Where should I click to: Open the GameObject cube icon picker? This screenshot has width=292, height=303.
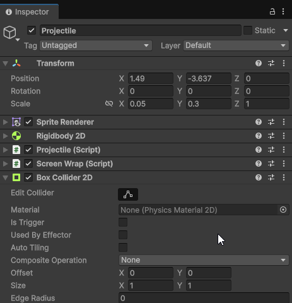[x=11, y=33]
